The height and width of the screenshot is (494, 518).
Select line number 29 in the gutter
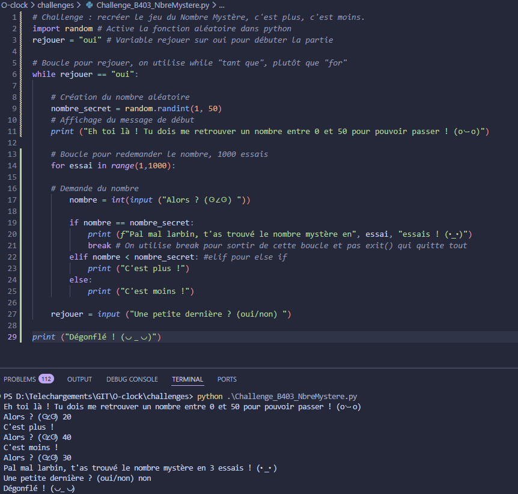(x=13, y=337)
